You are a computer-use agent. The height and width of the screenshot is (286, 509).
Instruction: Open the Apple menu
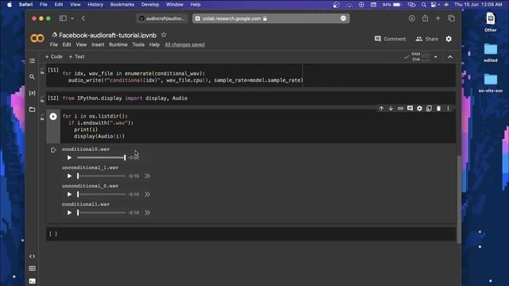click(x=10, y=5)
